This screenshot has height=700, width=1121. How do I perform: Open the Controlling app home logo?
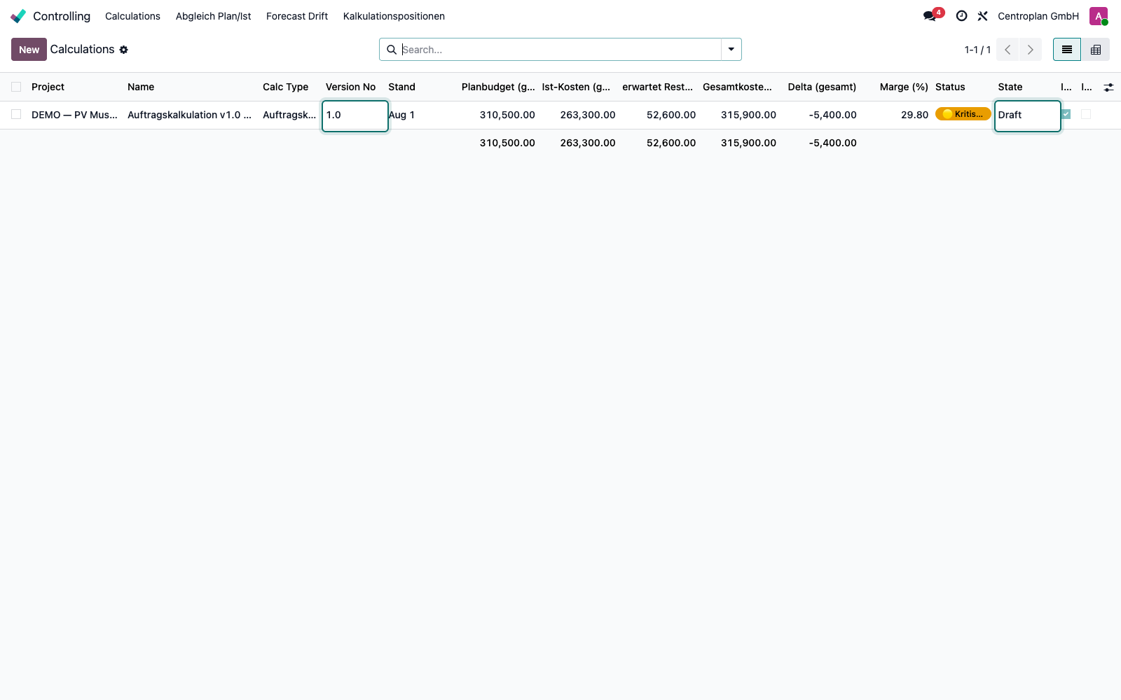pyautogui.click(x=18, y=16)
